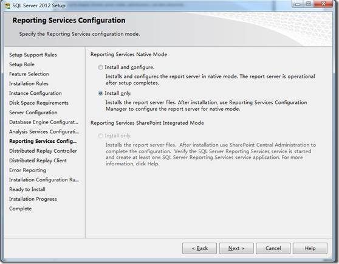Image resolution: width=339 pixels, height=264 pixels.
Task: Open Help for this setup page
Action: point(310,248)
